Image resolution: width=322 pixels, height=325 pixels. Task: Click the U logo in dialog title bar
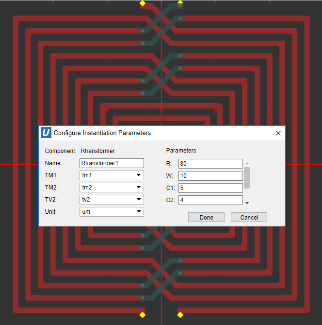(x=46, y=133)
